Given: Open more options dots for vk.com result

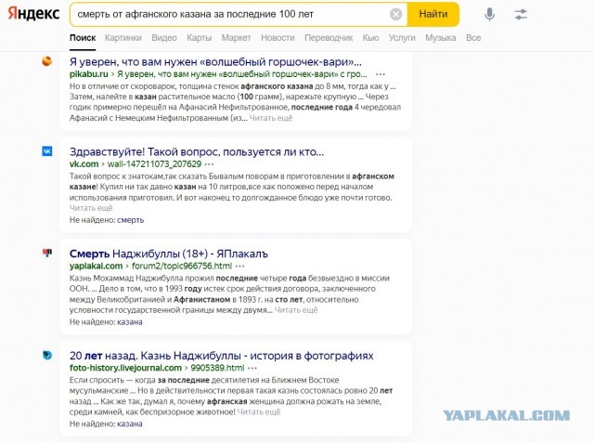Looking at the screenshot, I should coord(209,164).
